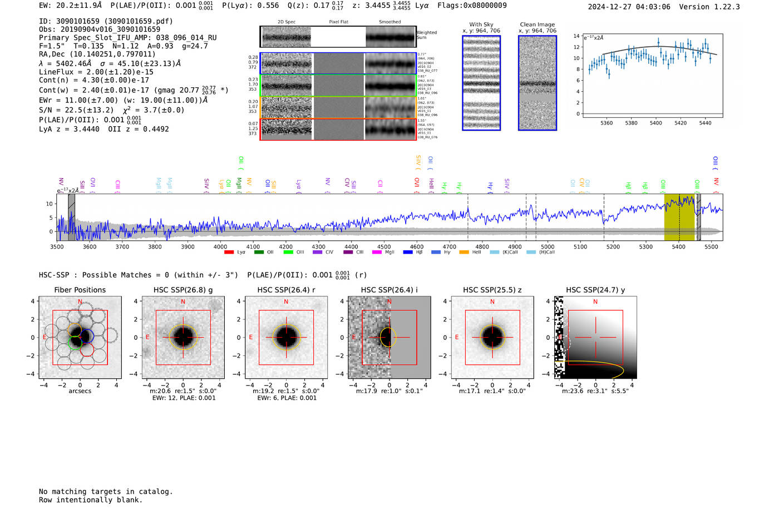Click the g-band 'EWr: 12, PLAE: 0.001' caption
The image size is (779, 530).
click(x=184, y=398)
